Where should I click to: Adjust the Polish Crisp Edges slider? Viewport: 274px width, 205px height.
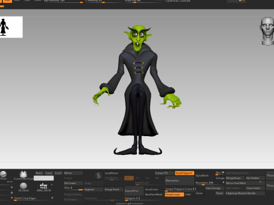[34, 198]
